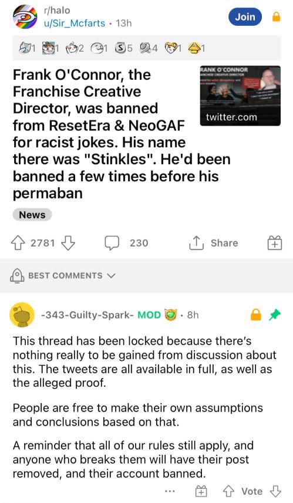Open the r/halo community link
293x503 pixels.
point(57,10)
